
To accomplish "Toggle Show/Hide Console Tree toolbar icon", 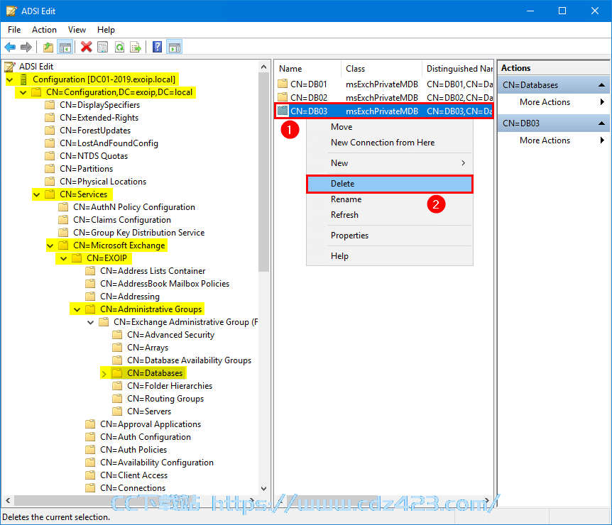I will [65, 48].
